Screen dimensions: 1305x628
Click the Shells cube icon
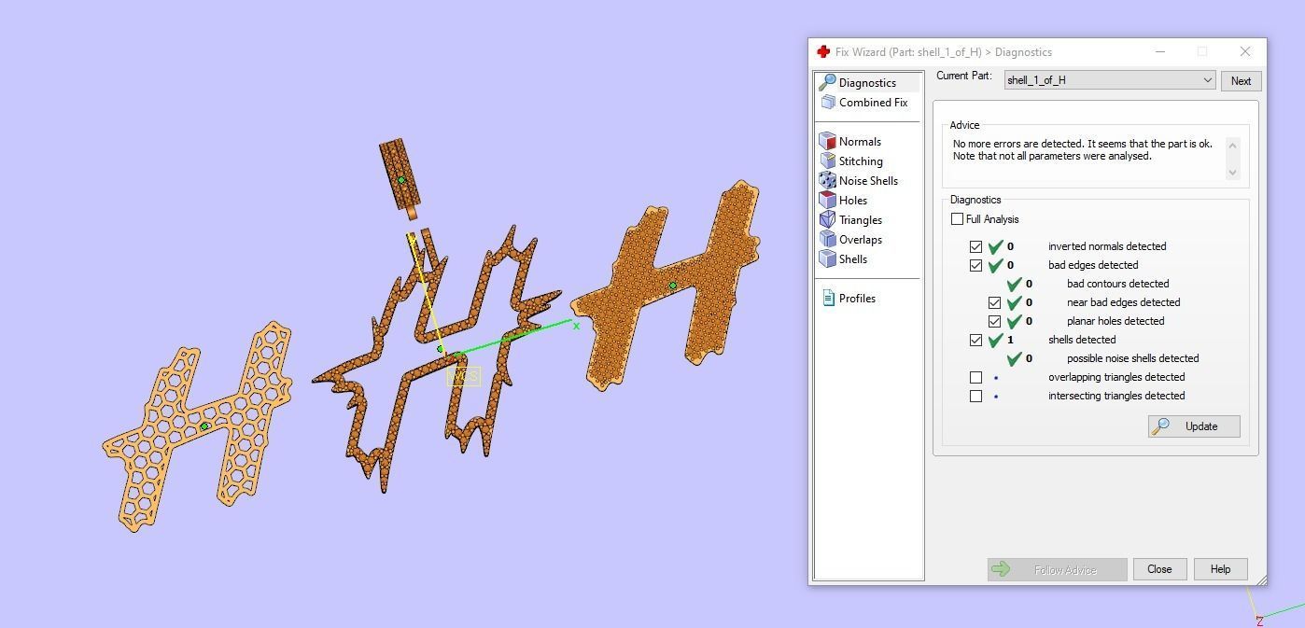tap(827, 259)
